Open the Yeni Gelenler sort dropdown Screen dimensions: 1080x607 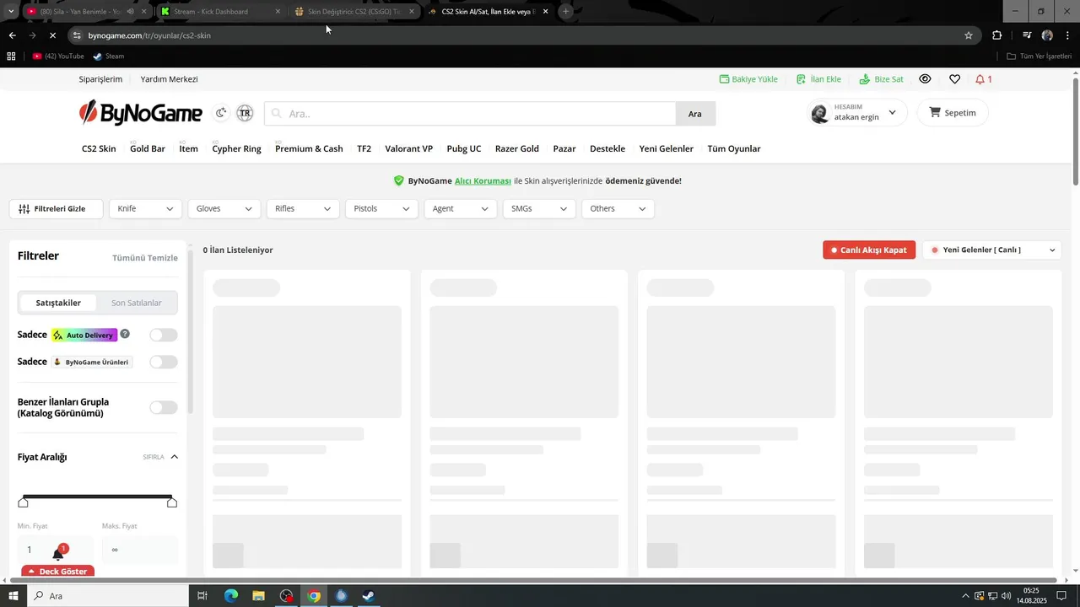pyautogui.click(x=992, y=250)
